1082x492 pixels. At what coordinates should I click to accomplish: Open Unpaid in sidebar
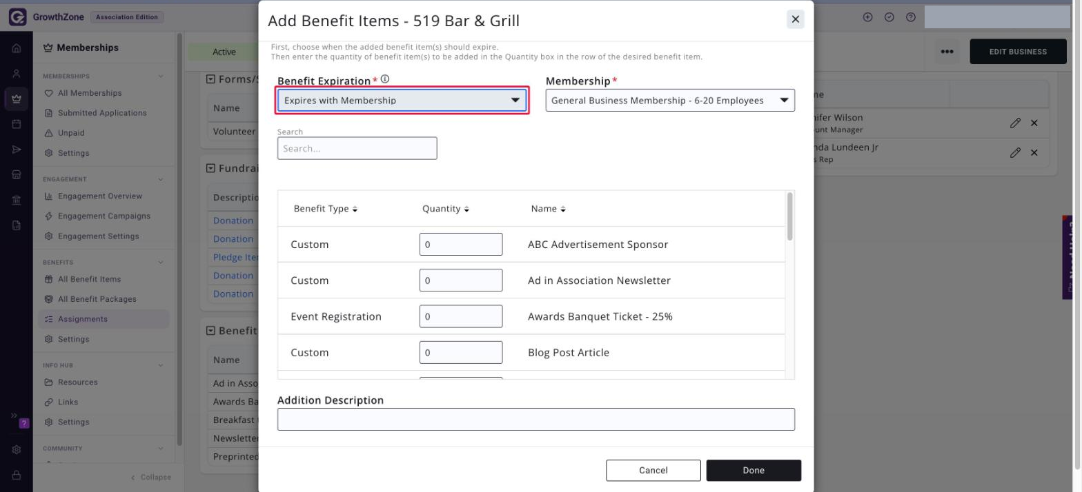71,133
